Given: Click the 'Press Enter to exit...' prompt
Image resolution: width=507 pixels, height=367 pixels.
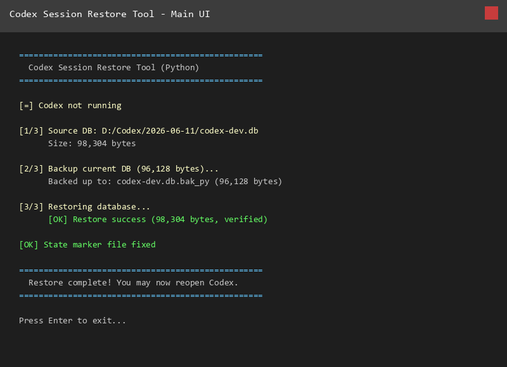Looking at the screenshot, I should click(72, 321).
